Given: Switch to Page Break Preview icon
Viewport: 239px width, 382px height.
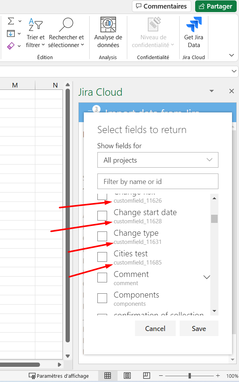Looking at the screenshot, I should point(146,376).
